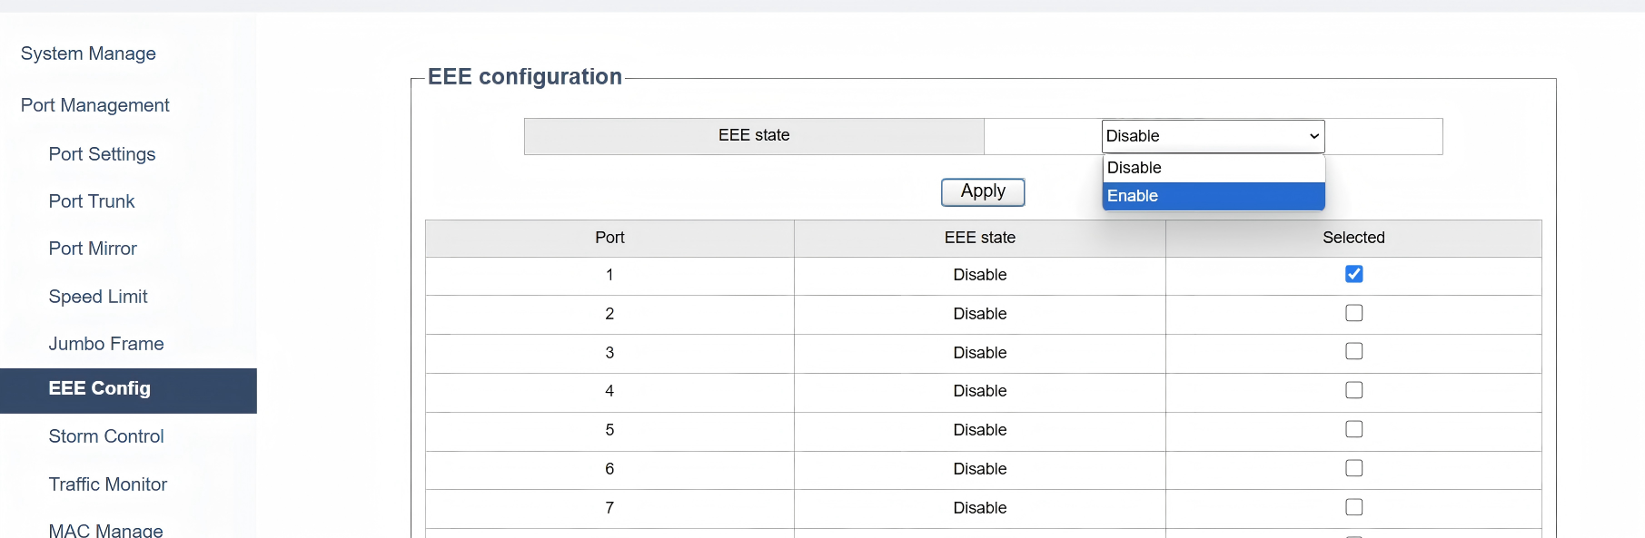Collapse the Port Management menu
The height and width of the screenshot is (538, 1645).
point(95,105)
